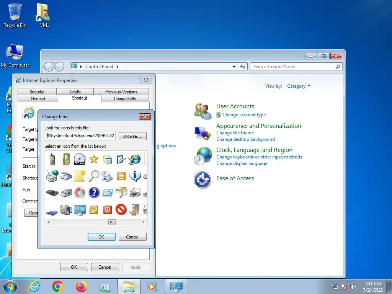Focus the Search Control Panel box

click(x=296, y=67)
